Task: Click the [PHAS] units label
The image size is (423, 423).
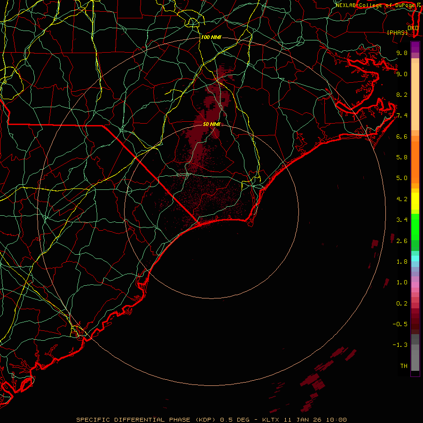Action: [397, 32]
